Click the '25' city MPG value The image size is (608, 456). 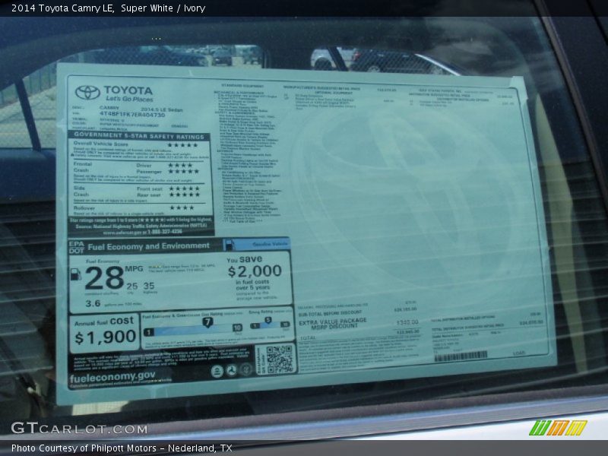(x=131, y=287)
